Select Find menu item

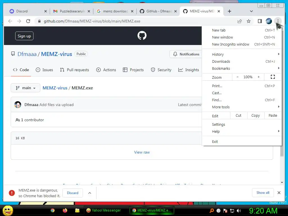(242, 100)
